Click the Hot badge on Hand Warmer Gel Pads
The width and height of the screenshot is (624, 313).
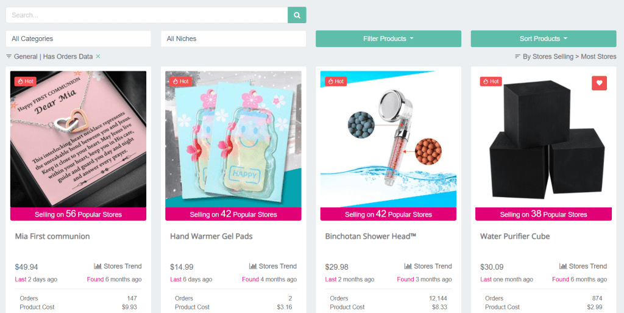180,81
